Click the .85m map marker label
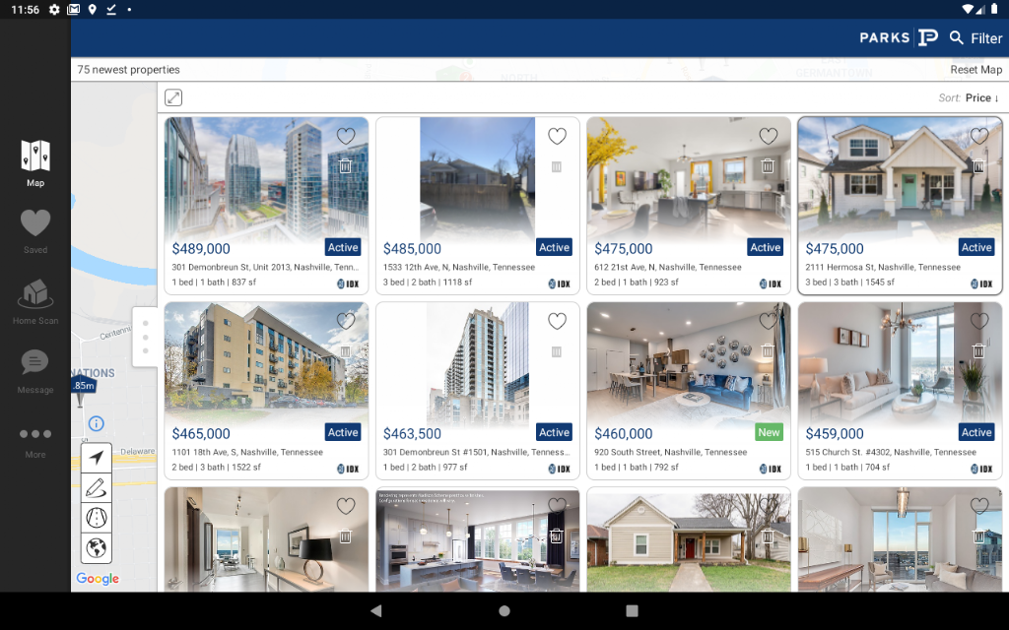This screenshot has height=630, width=1009. 83,386
